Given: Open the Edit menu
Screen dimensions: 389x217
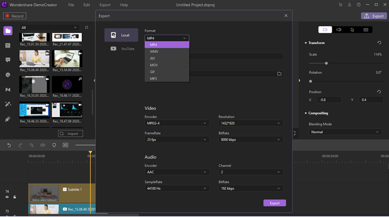Looking at the screenshot, I should [x=86, y=4].
